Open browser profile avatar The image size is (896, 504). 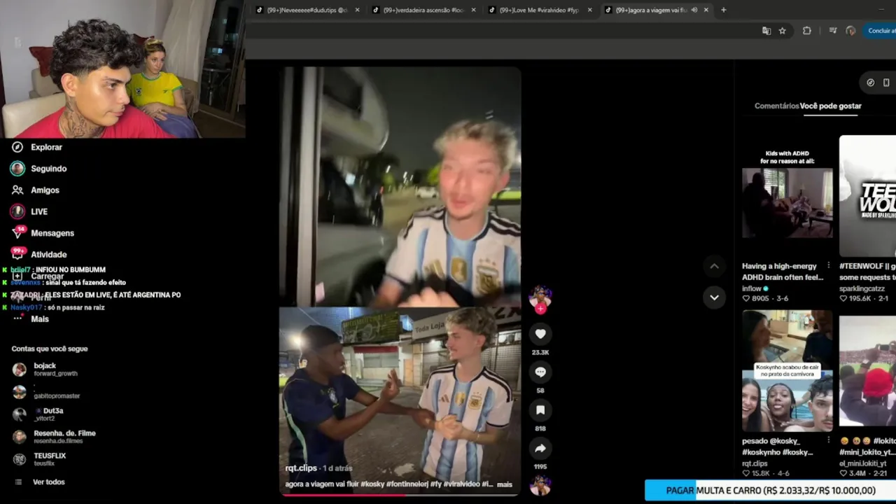click(850, 31)
